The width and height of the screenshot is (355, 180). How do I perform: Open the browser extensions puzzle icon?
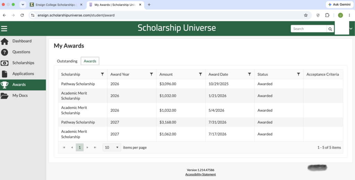(x=327, y=15)
